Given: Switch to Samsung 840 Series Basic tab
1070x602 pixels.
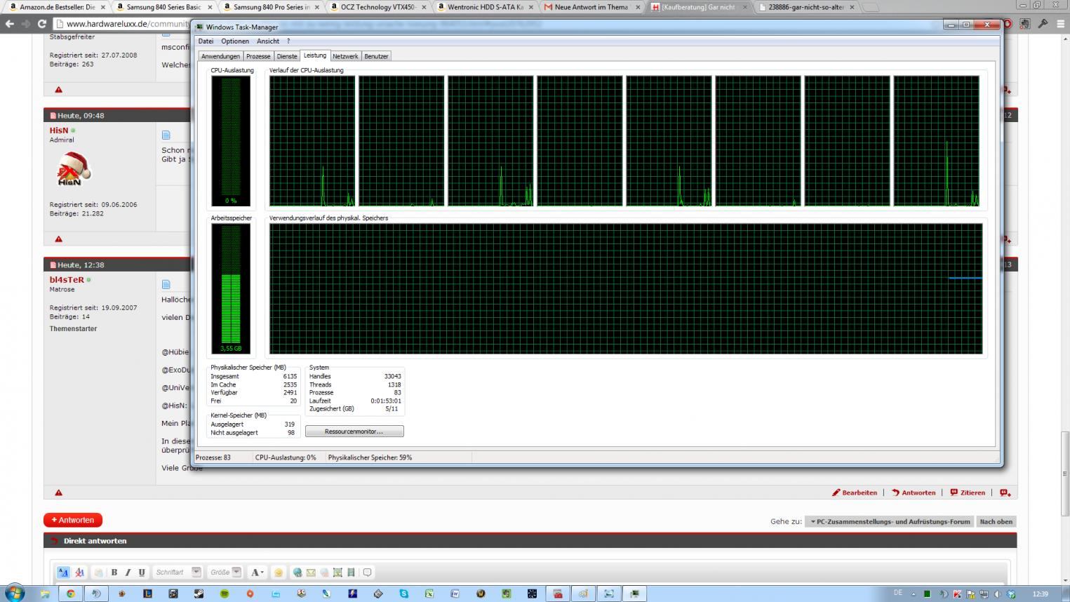Looking at the screenshot, I should (x=163, y=7).
